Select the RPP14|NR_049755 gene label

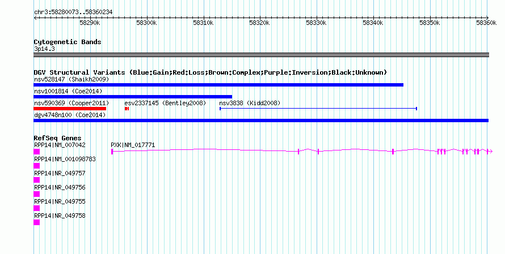coord(60,201)
